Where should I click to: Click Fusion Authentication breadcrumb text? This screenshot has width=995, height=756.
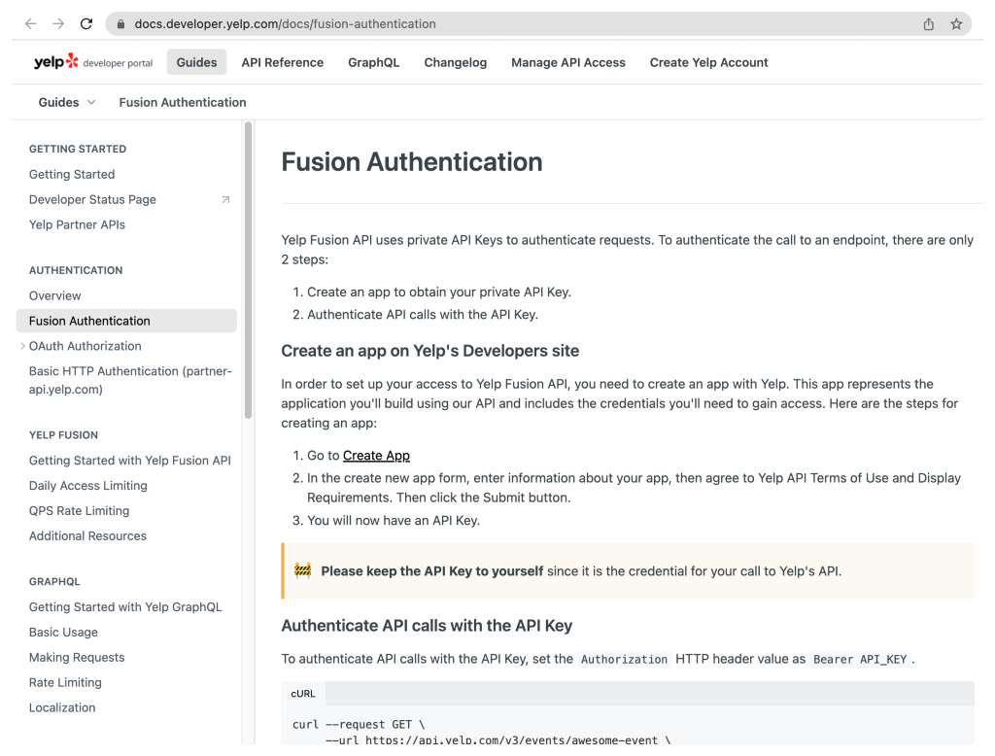pyautogui.click(x=183, y=102)
